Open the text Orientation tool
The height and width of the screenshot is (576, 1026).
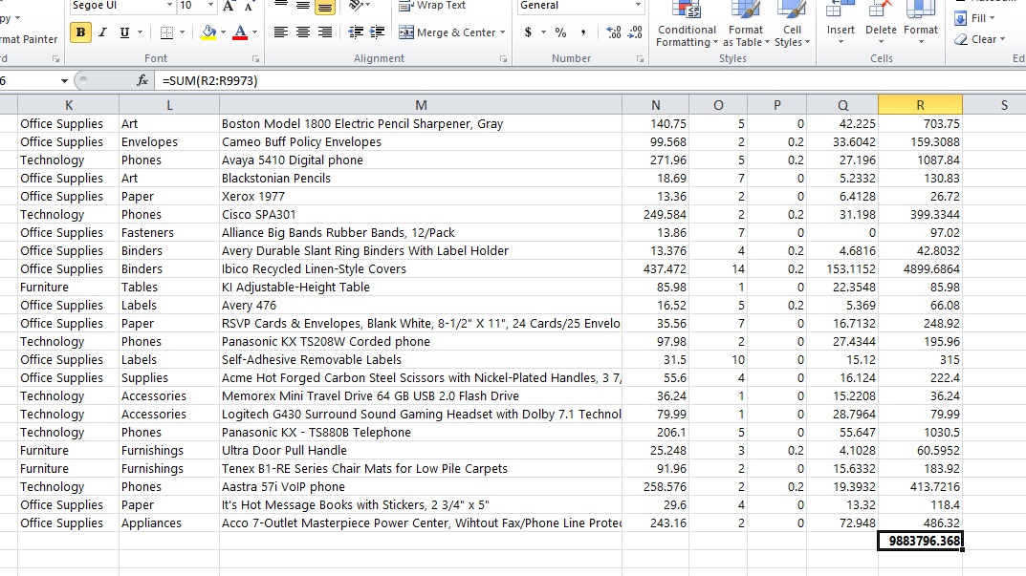click(359, 6)
